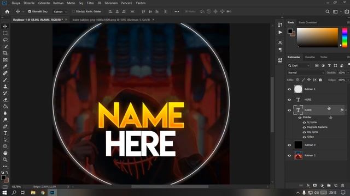
Task: Select the Eraser tool
Action: pos(5,100)
